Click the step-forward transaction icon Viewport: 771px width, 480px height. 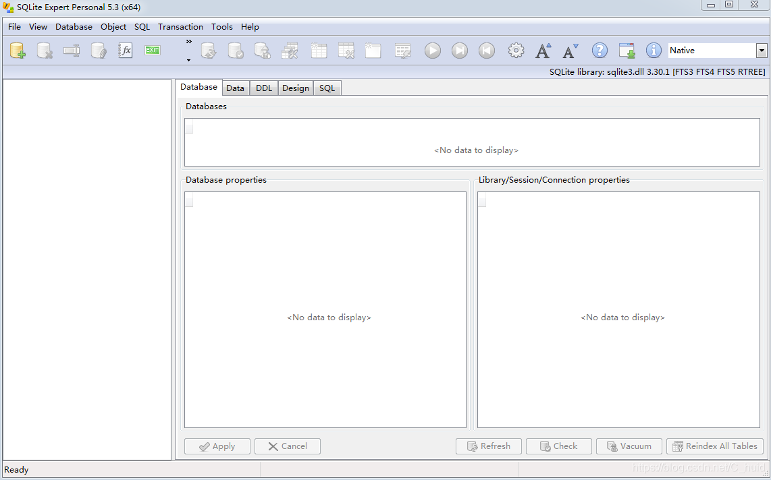[x=460, y=51]
